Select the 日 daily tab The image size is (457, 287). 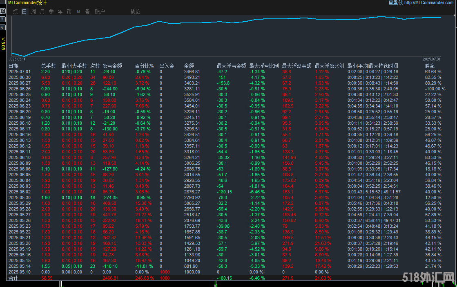click(x=25, y=11)
